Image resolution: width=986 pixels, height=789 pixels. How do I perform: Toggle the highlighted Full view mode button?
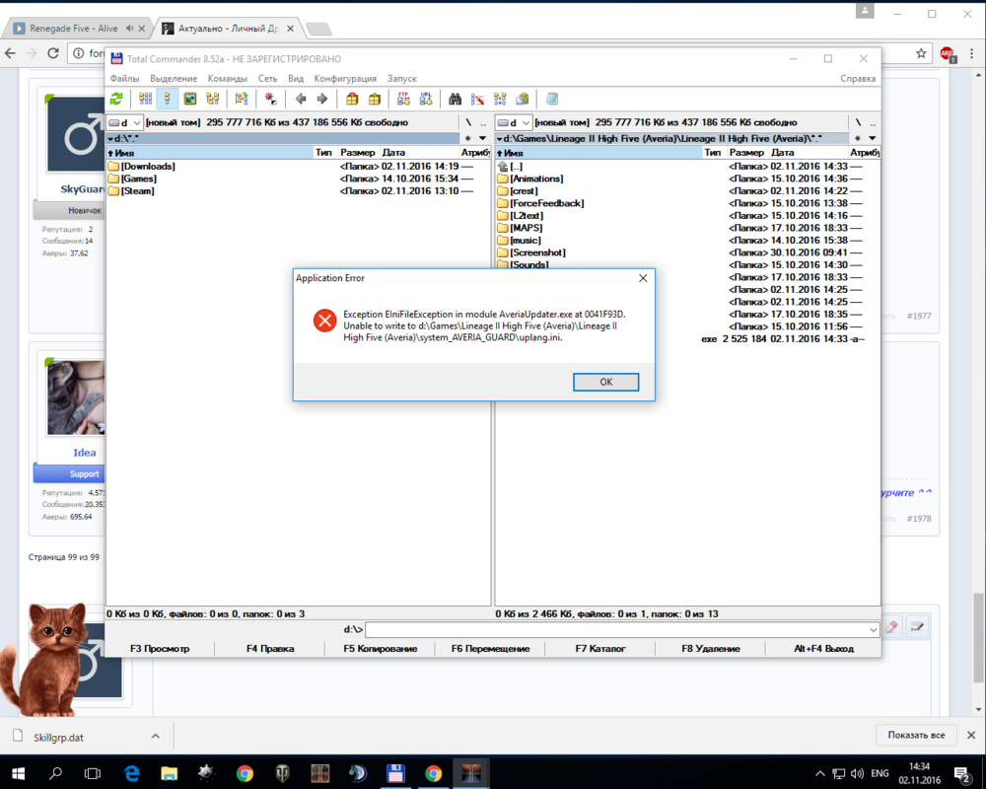pyautogui.click(x=168, y=99)
